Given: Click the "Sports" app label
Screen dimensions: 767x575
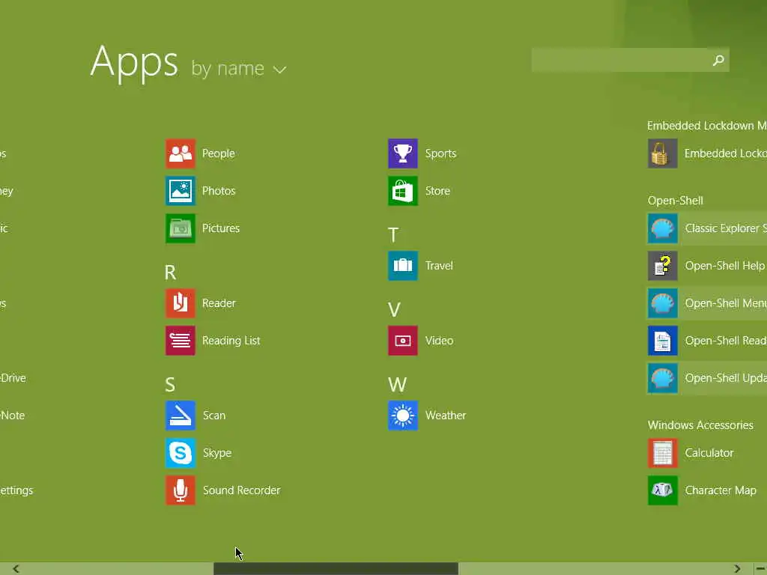Looking at the screenshot, I should (x=440, y=153).
